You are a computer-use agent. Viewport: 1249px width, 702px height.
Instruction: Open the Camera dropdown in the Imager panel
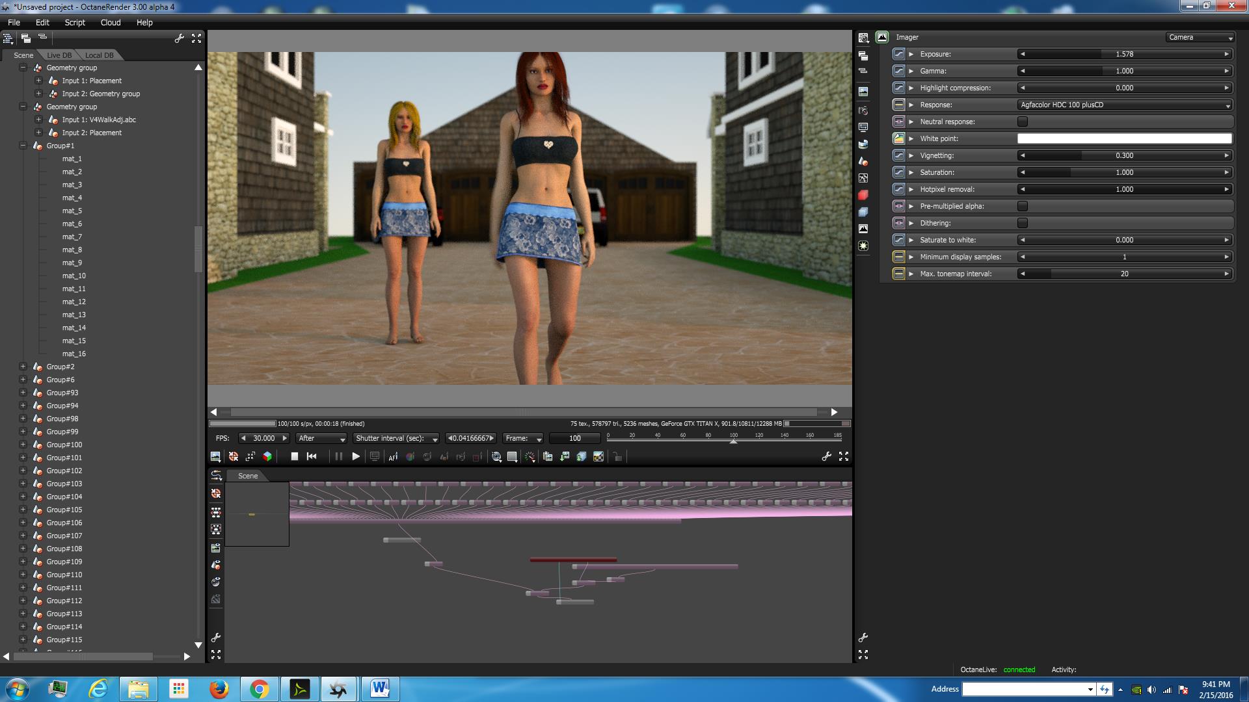1200,38
